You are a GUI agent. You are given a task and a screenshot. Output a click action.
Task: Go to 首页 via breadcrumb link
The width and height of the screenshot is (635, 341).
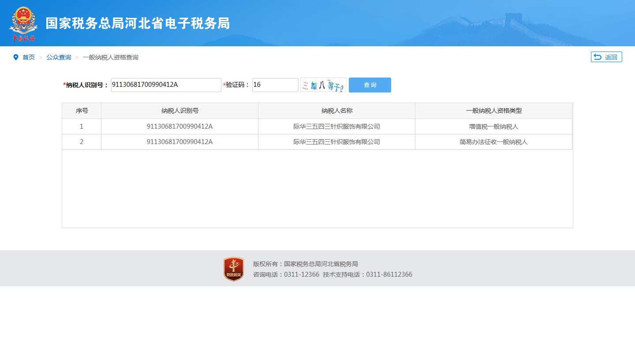(29, 57)
